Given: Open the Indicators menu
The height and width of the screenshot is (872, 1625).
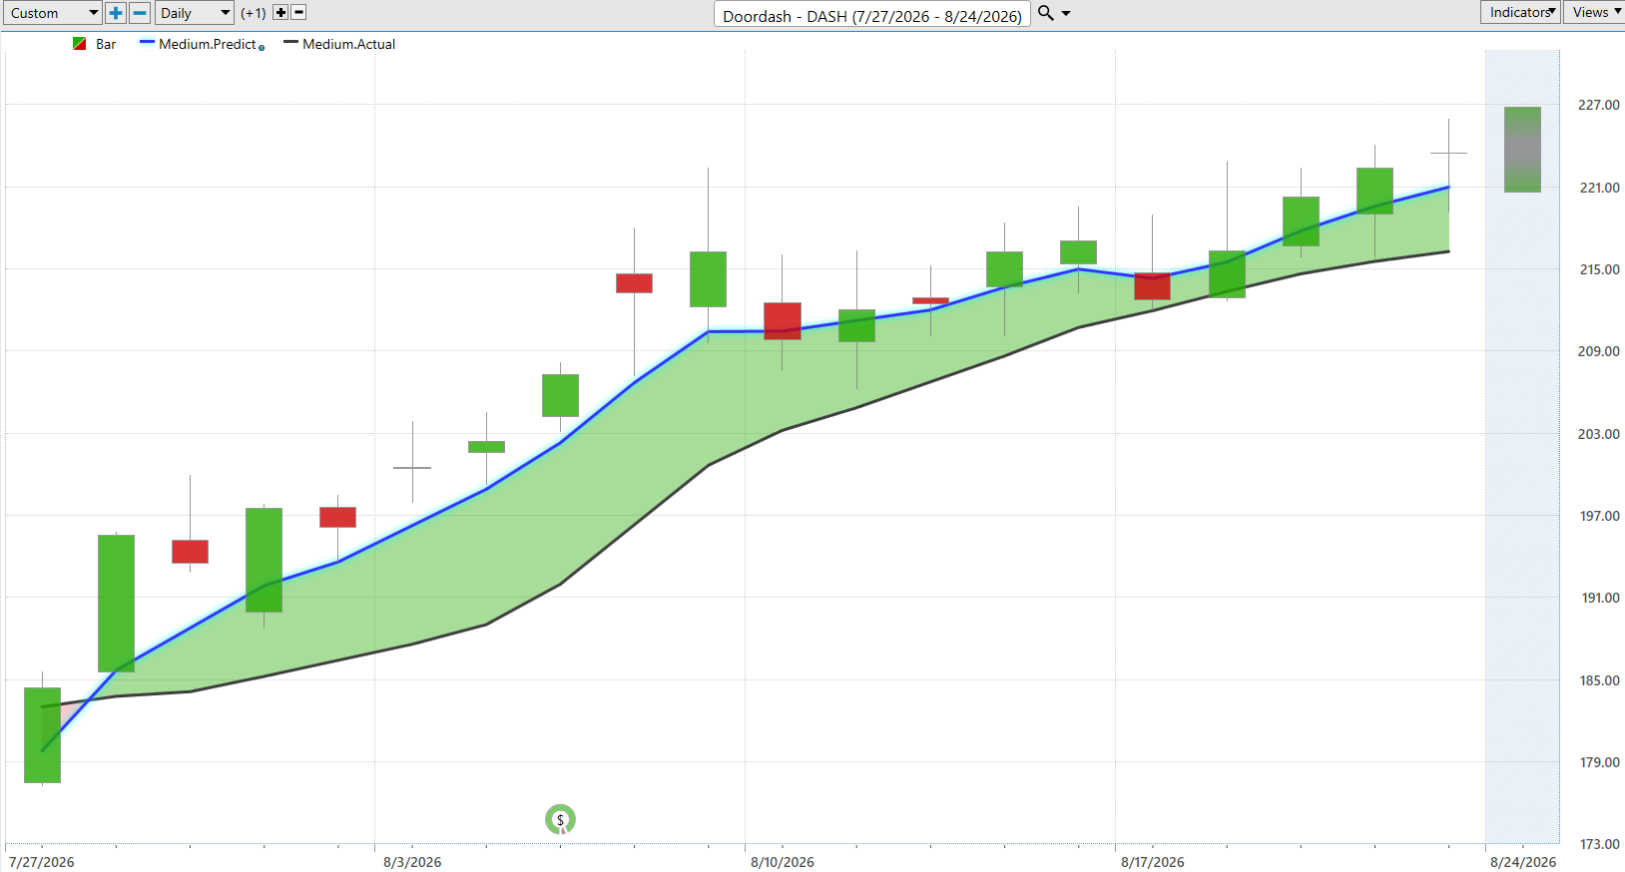Looking at the screenshot, I should [x=1520, y=12].
